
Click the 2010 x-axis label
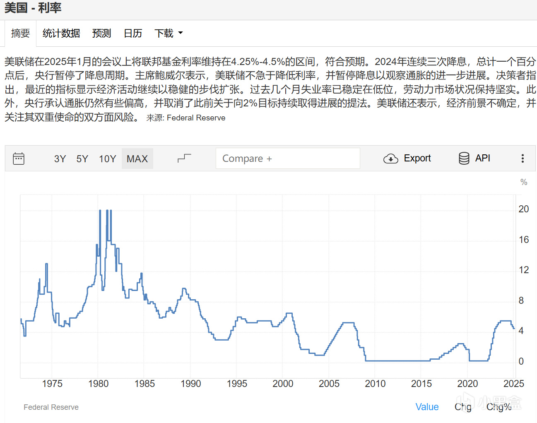coord(375,384)
